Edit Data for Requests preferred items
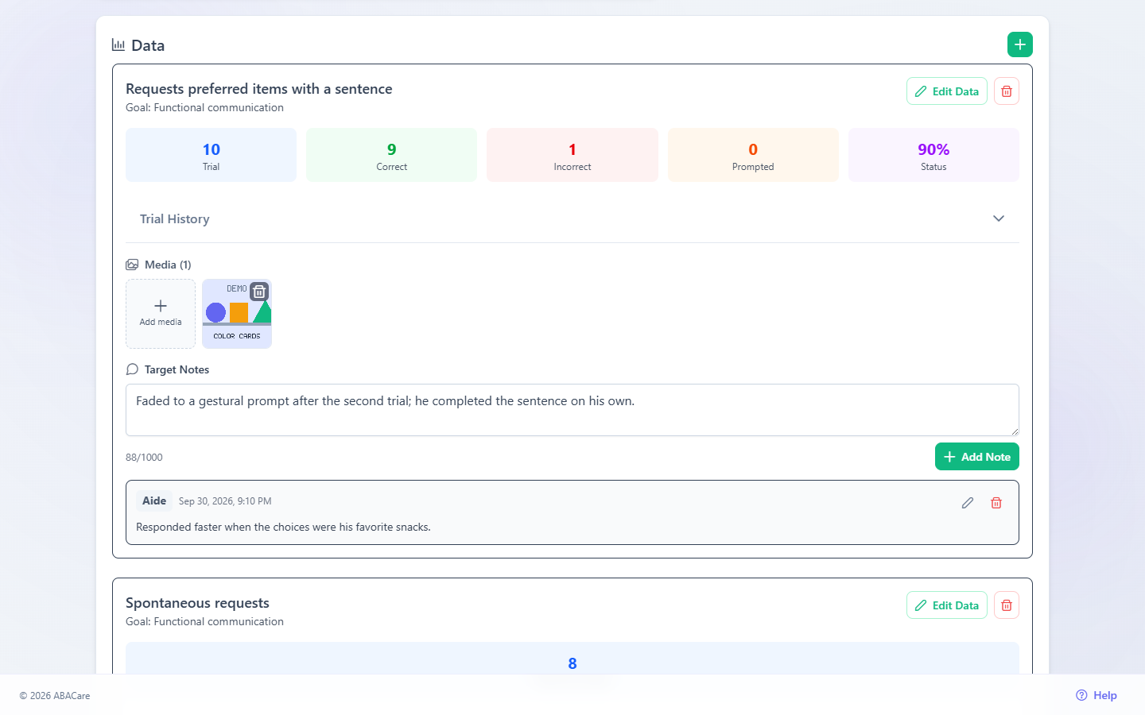Viewport: 1145px width, 715px height. [947, 91]
